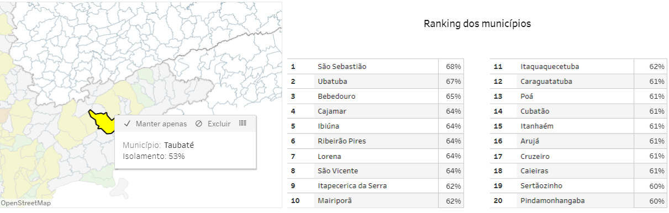Click the Excluir circle-slash icon
669x213 pixels.
199,124
